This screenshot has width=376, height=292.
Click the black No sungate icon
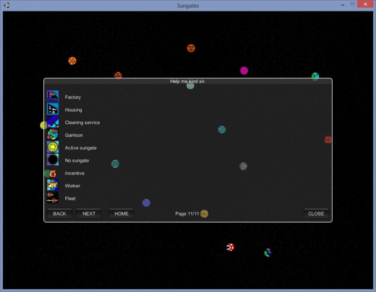[x=53, y=160]
